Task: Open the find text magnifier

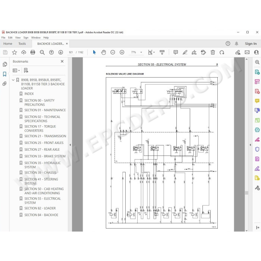Action: click(42, 53)
